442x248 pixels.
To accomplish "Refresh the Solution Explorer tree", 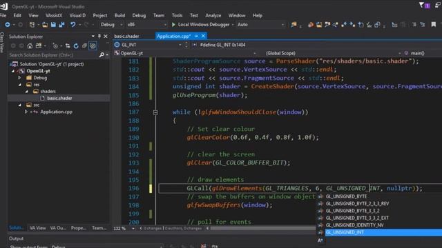I will pos(76,45).
